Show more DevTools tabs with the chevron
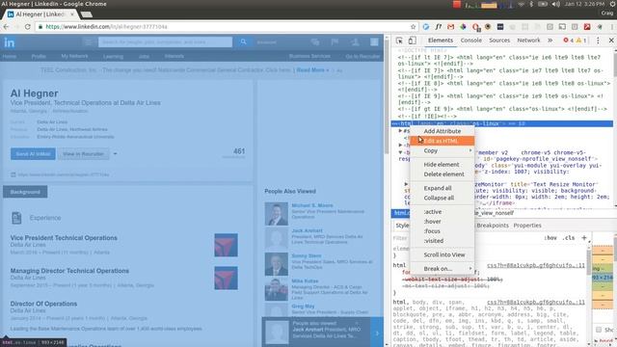617x347 pixels. tap(550, 40)
